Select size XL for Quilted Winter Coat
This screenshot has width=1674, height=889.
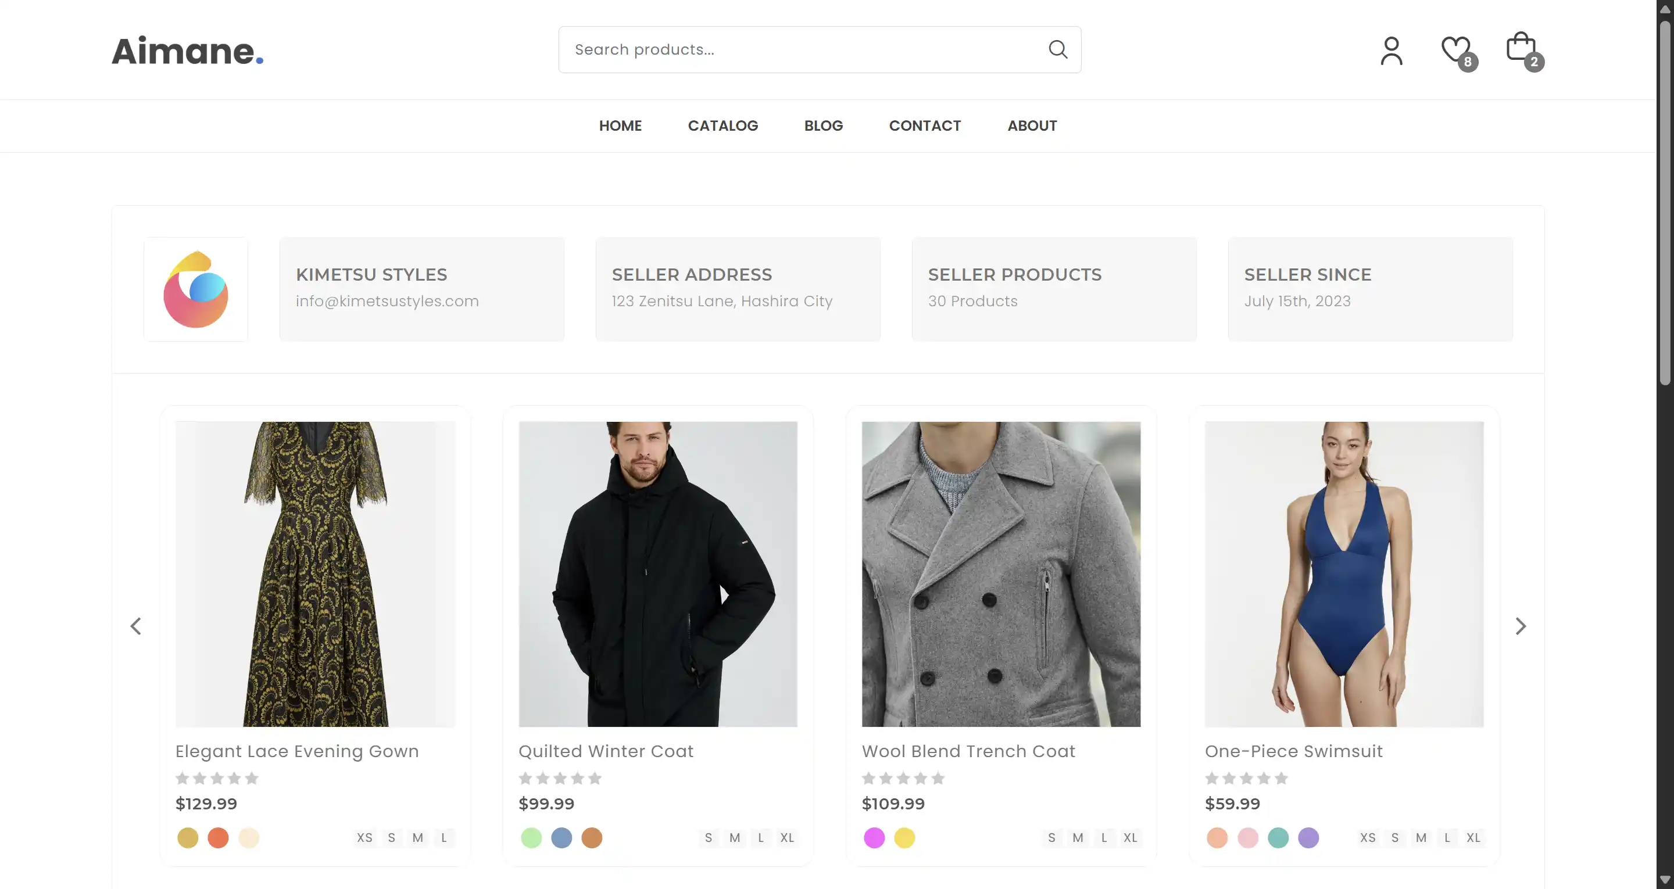pyautogui.click(x=787, y=838)
